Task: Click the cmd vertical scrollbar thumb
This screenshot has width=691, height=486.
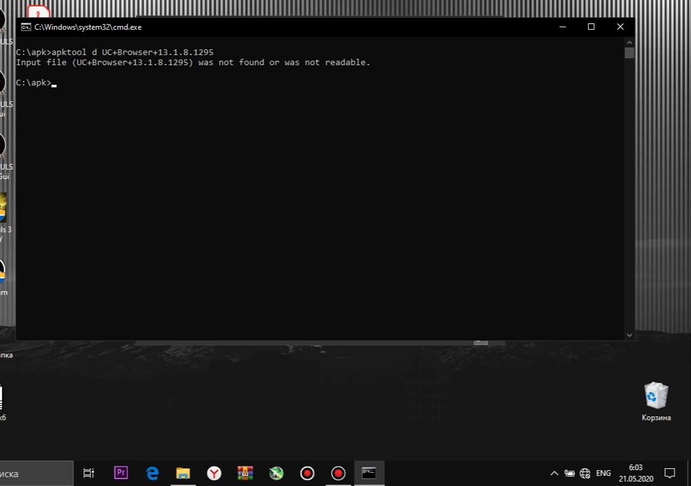Action: pos(630,53)
